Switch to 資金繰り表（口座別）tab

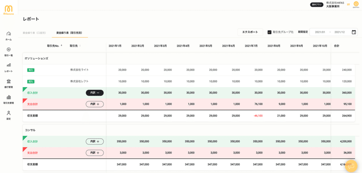point(34,33)
